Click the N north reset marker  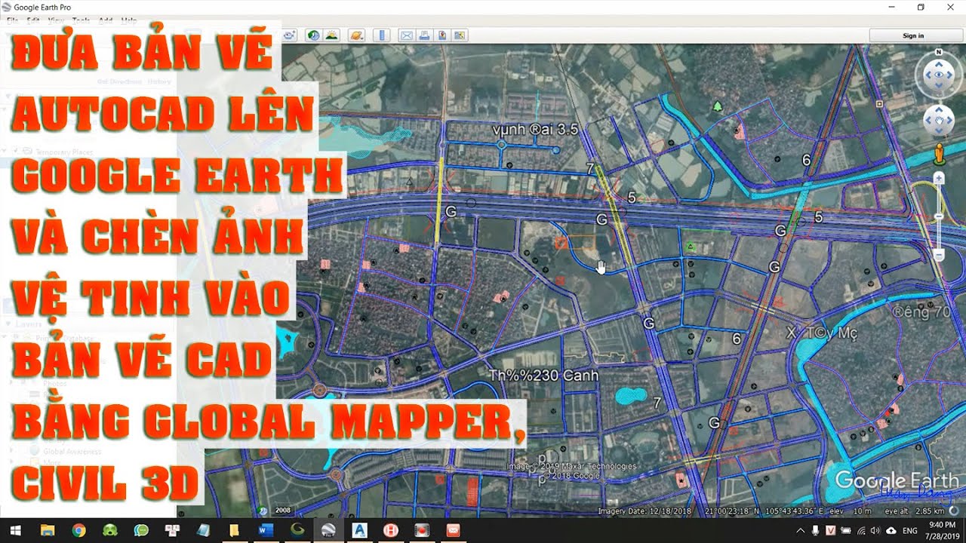coord(938,52)
